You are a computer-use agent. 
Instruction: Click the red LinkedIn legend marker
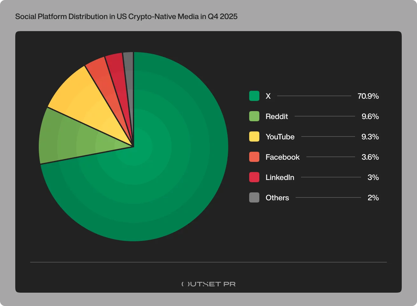[254, 177]
